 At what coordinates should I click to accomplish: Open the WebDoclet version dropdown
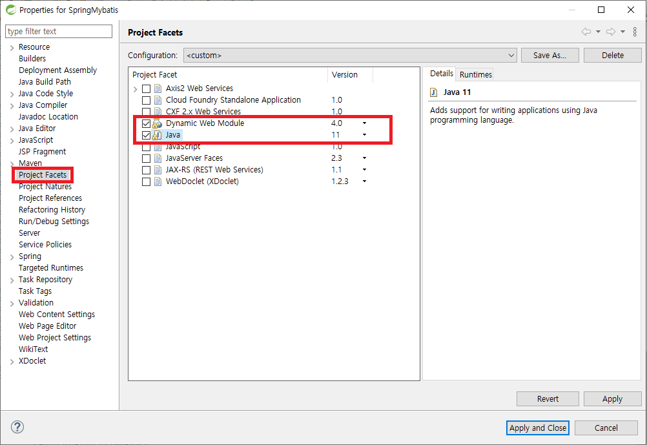pos(364,181)
